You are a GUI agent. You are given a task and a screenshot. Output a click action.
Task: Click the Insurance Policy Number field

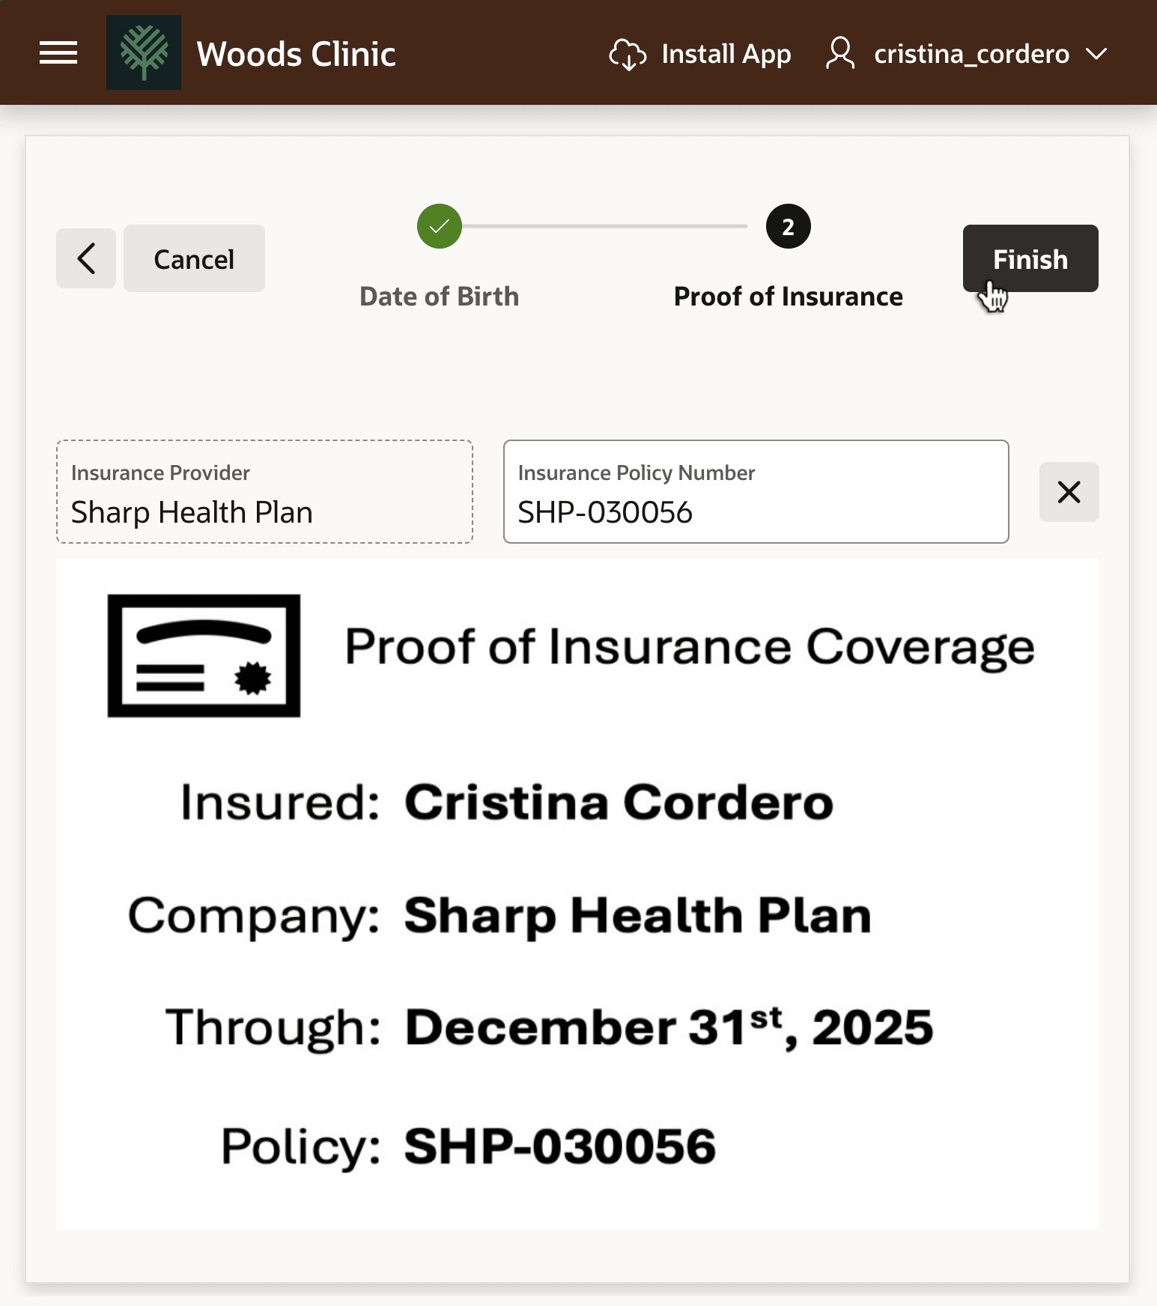(x=756, y=492)
